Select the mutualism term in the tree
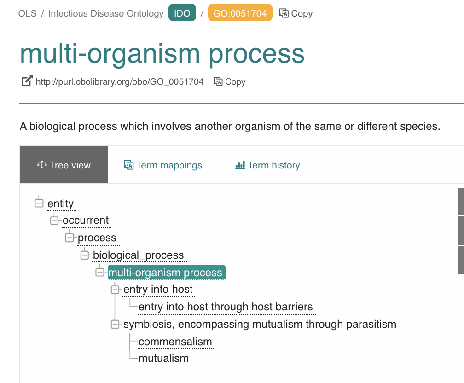This screenshot has height=383, width=464. 164,358
